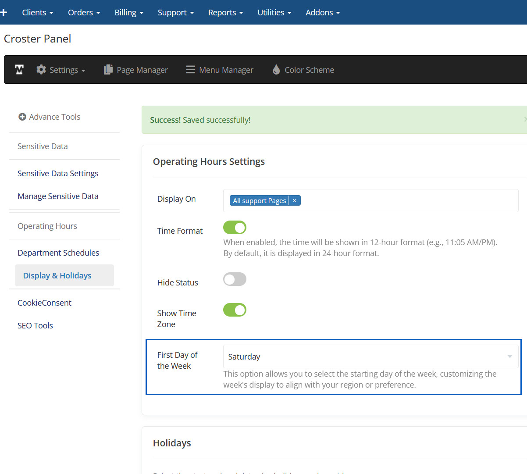Go to Department Schedules
Image resolution: width=527 pixels, height=474 pixels.
click(58, 253)
